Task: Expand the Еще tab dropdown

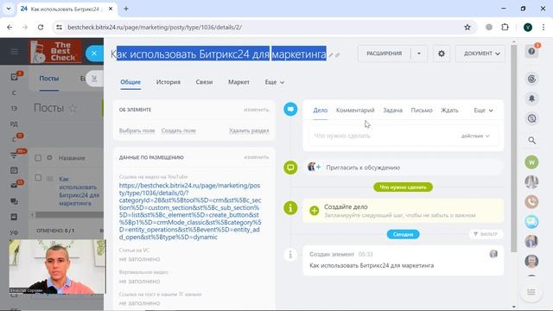Action: coord(275,82)
